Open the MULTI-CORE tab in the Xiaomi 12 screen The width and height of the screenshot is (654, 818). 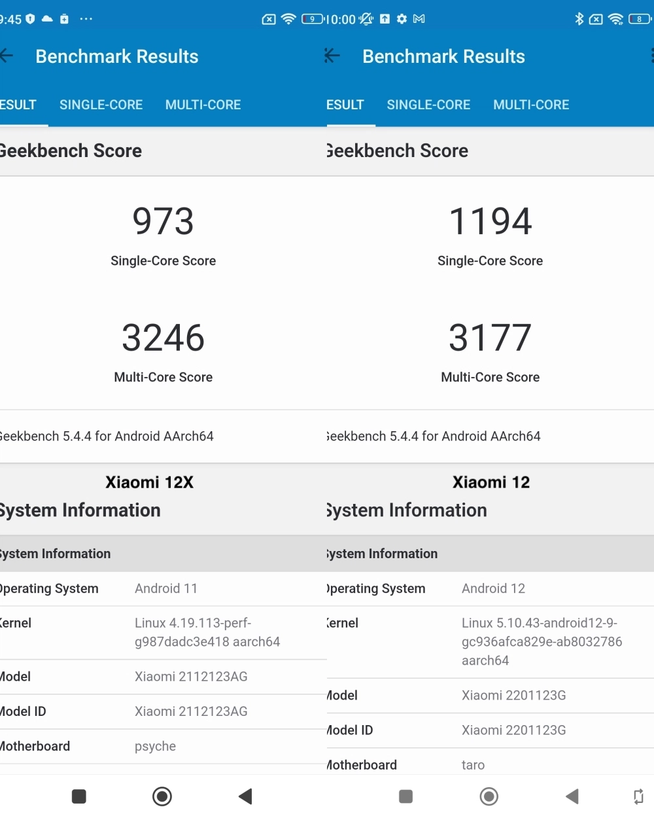point(531,105)
